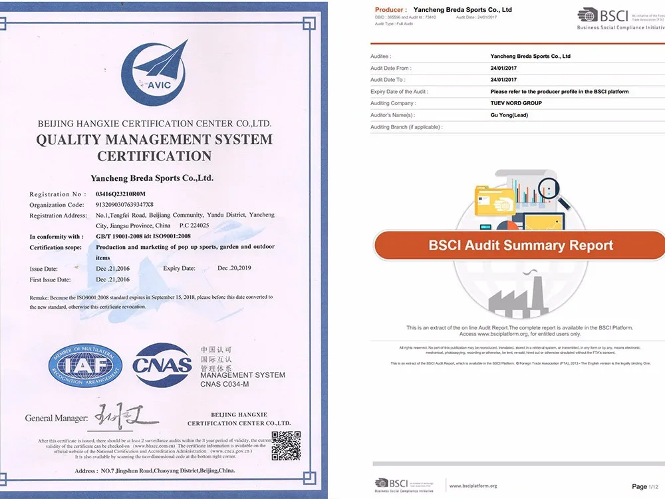Click the 'Producer :' heading on the BSCI report
Image resolution: width=665 pixels, height=499 pixels.
[390, 10]
